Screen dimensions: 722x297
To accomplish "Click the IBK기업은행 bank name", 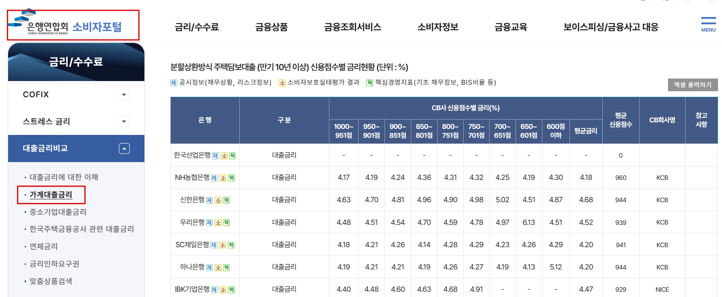I will pos(192,289).
